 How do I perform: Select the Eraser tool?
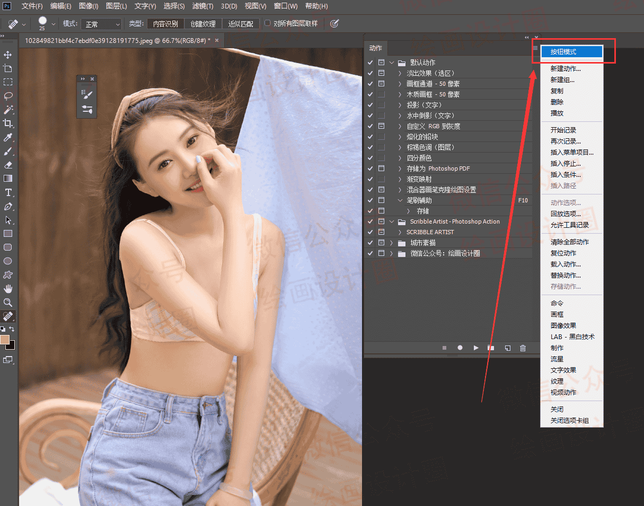point(8,165)
